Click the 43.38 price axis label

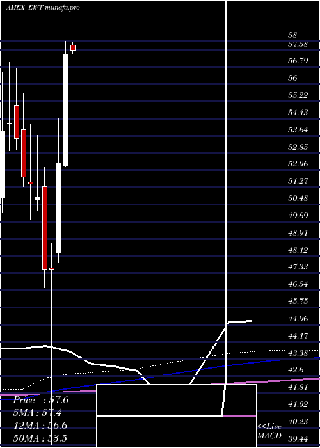click(x=298, y=353)
